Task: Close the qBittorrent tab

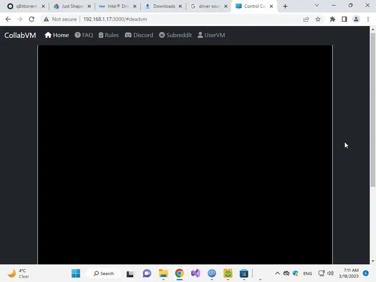Action: (x=43, y=6)
